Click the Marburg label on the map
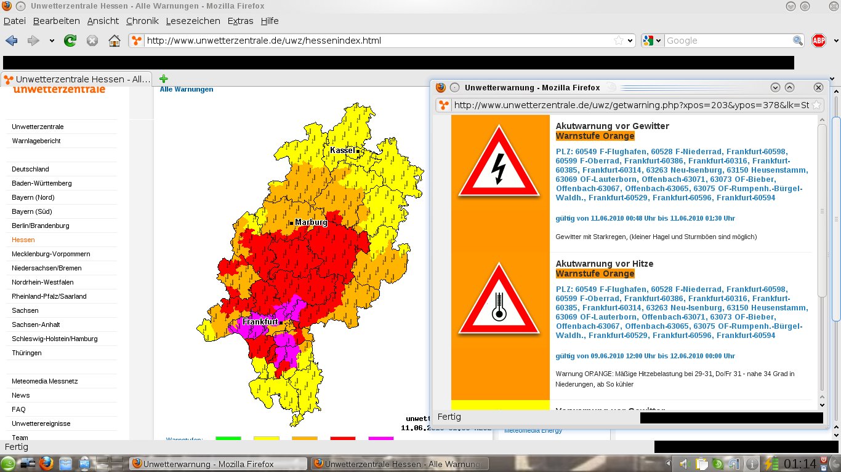The width and height of the screenshot is (841, 472). pyautogui.click(x=311, y=222)
